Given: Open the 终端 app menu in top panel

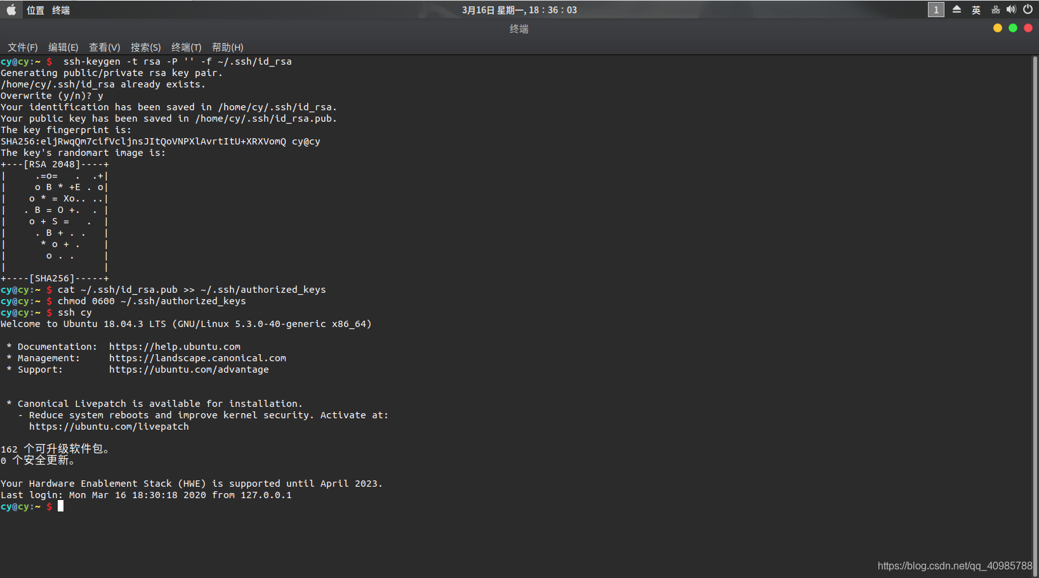Looking at the screenshot, I should [61, 10].
